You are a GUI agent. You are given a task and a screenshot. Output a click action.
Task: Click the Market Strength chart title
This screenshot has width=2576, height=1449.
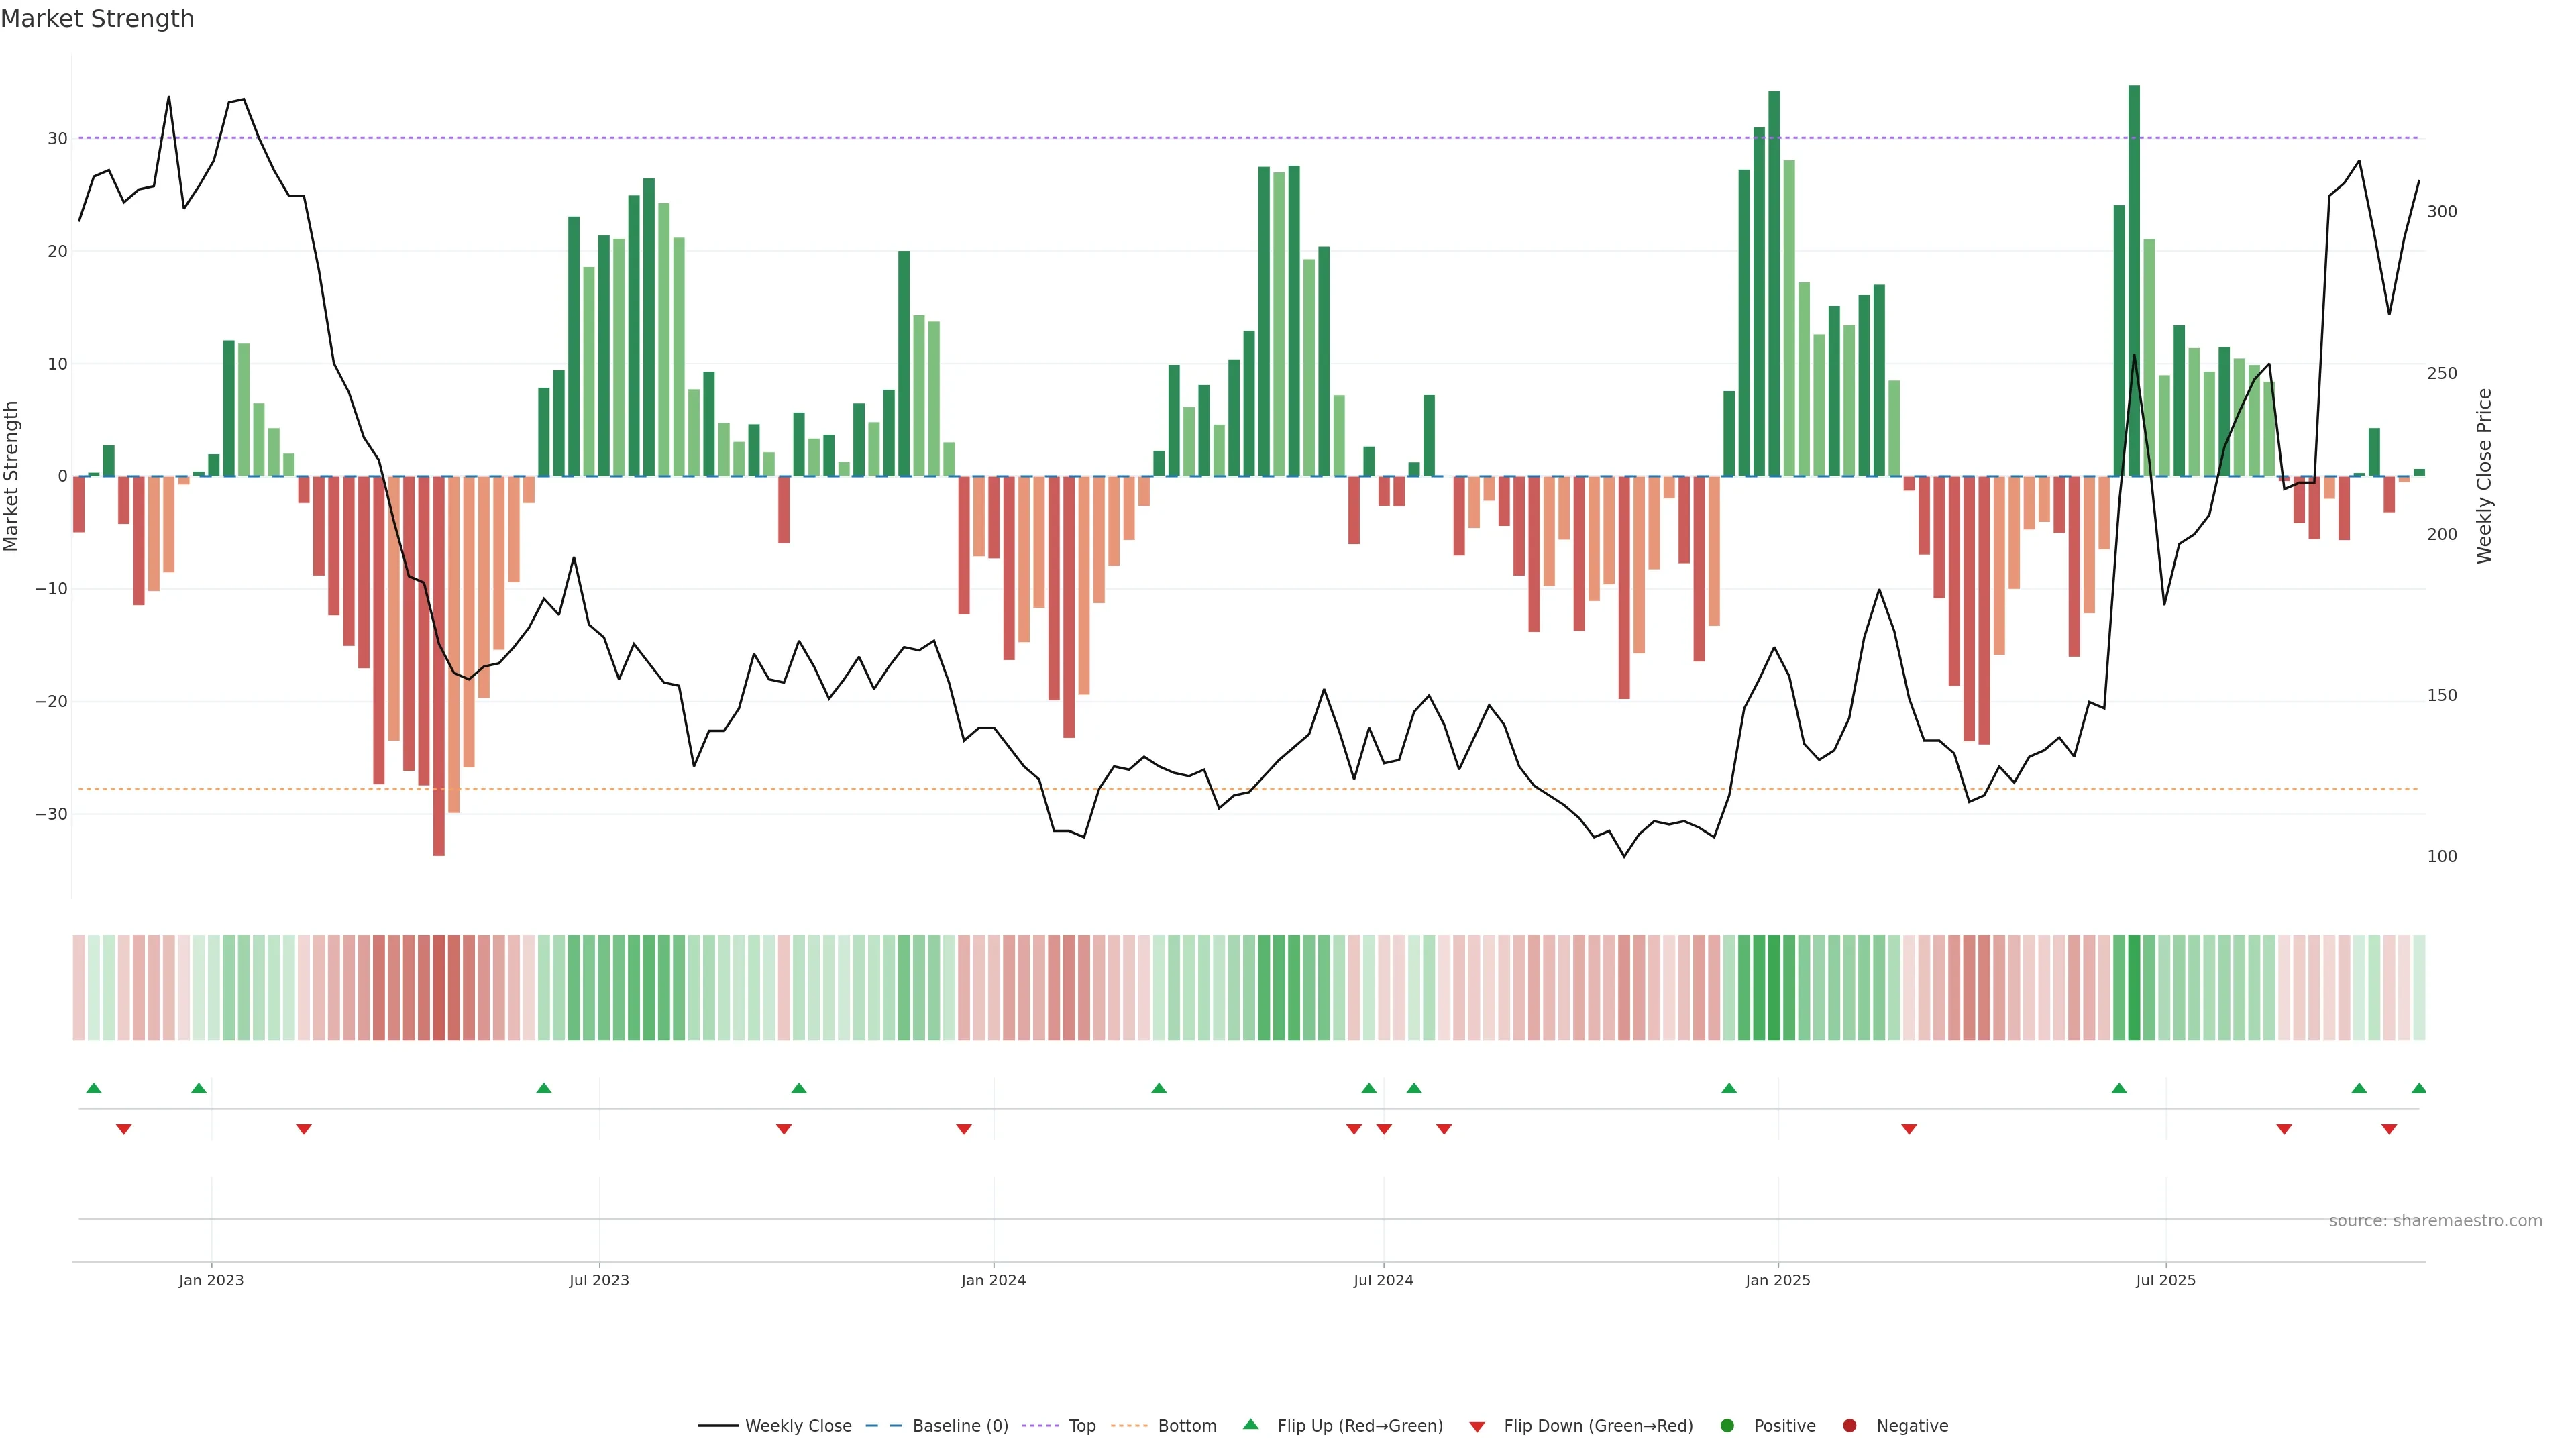coord(97,19)
